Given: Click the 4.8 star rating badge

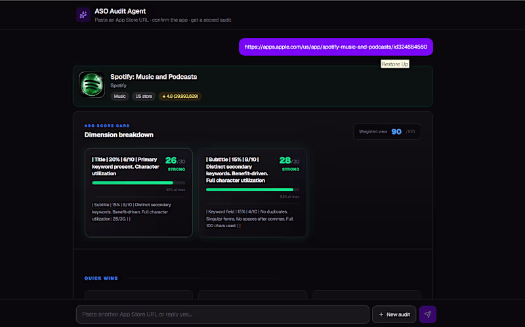Looking at the screenshot, I should tap(180, 96).
